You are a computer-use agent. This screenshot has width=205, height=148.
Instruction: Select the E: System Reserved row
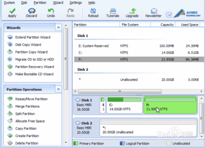(x=139, y=46)
